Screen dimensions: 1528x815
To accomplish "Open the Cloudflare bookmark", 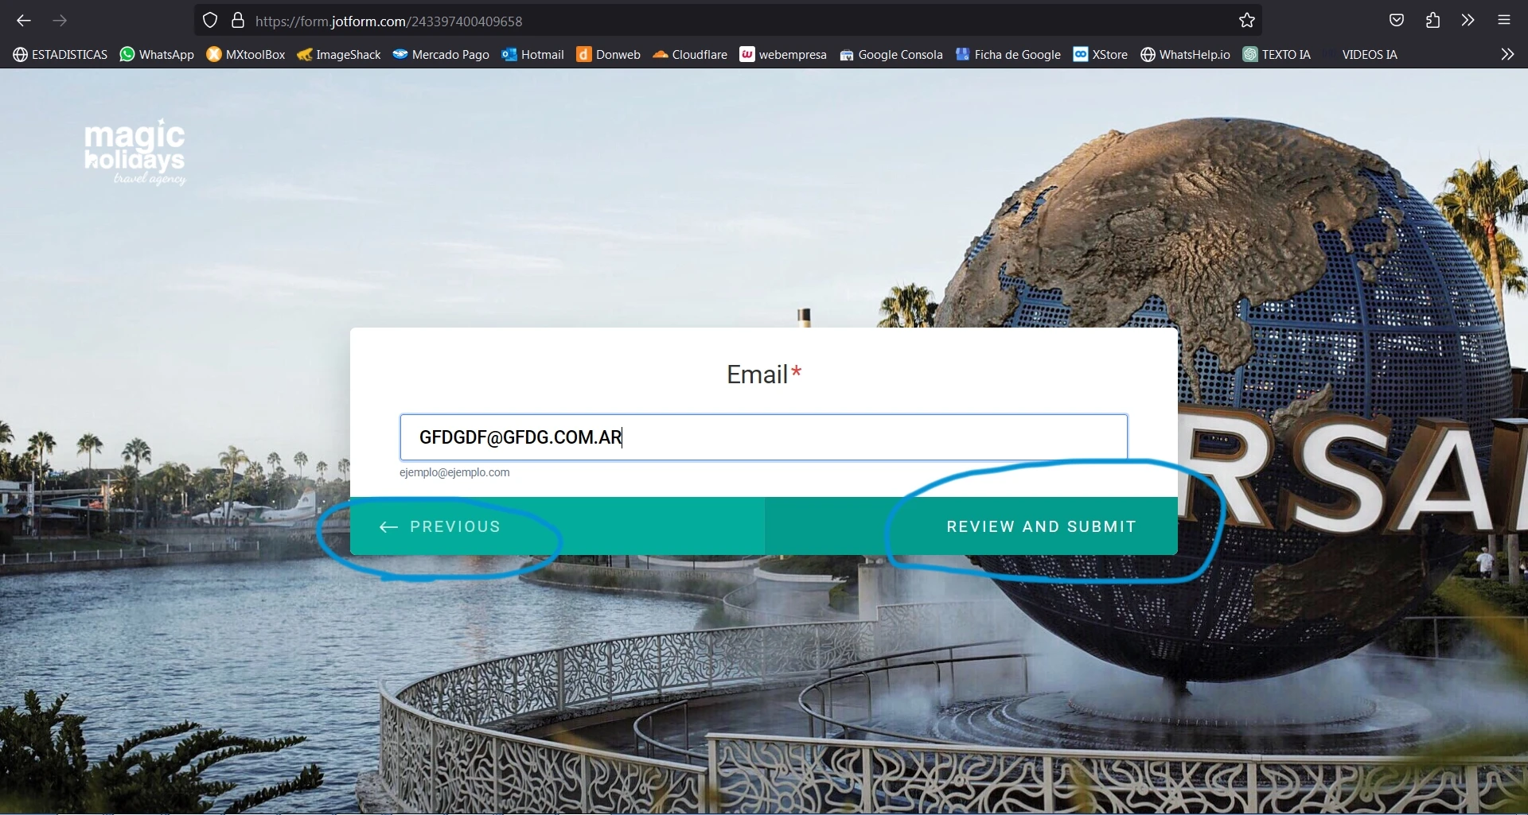I will pyautogui.click(x=689, y=54).
